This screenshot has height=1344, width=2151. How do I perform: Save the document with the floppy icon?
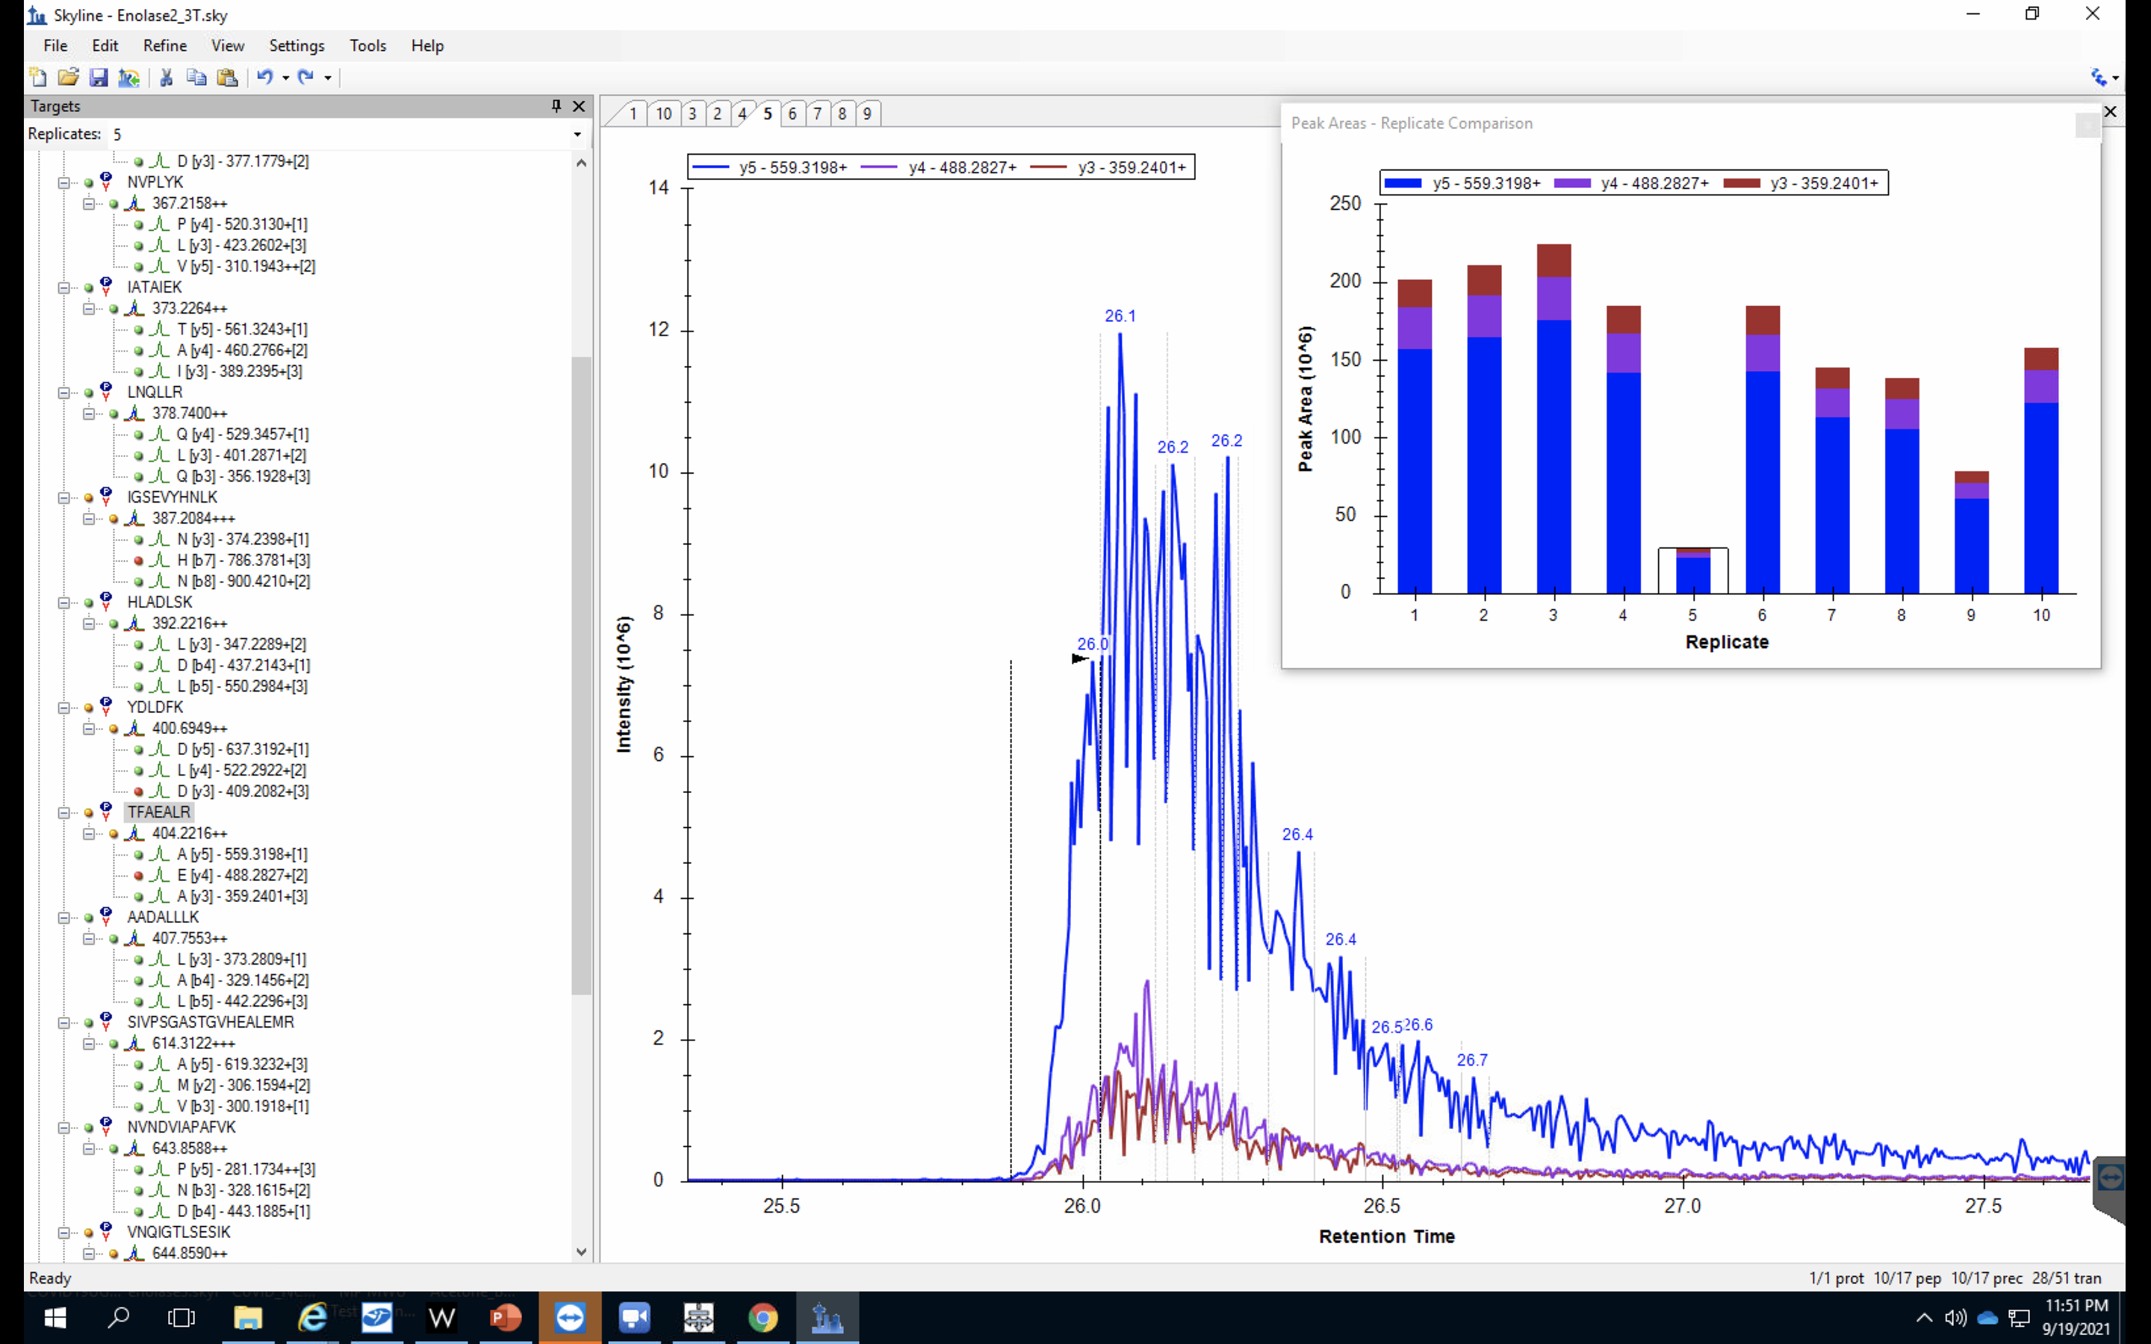coord(99,78)
